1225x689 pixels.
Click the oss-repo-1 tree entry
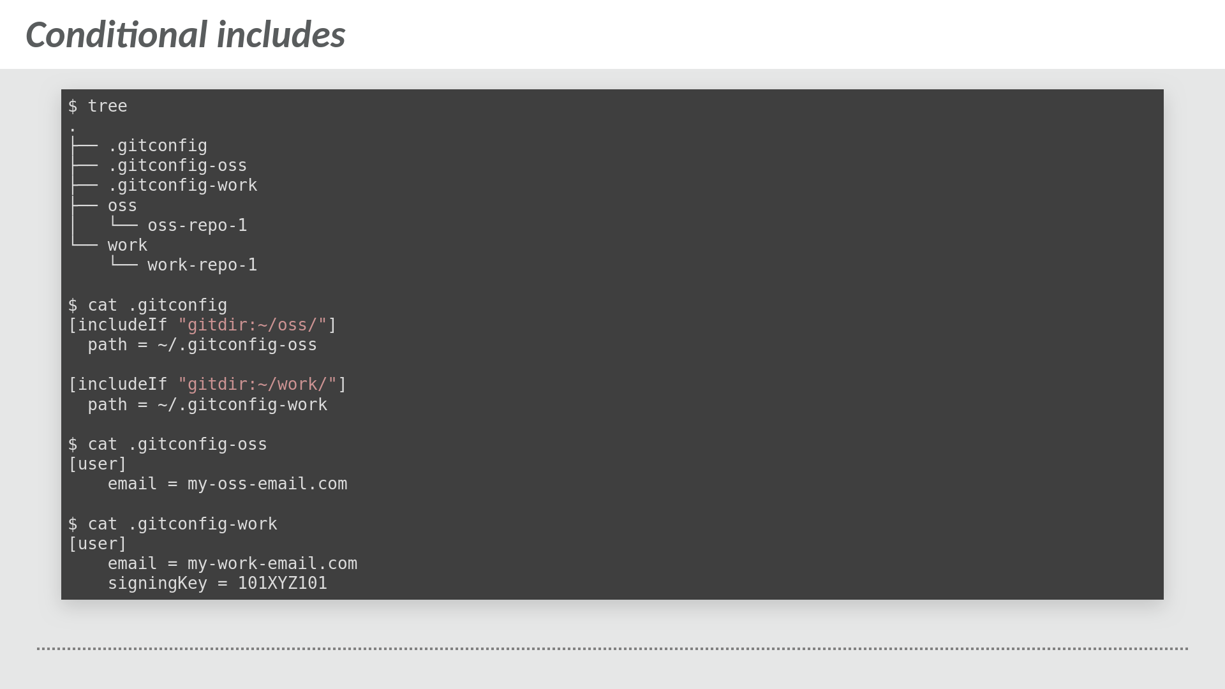coord(197,226)
